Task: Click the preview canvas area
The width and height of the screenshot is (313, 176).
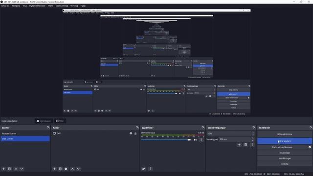Action: [x=156, y=62]
